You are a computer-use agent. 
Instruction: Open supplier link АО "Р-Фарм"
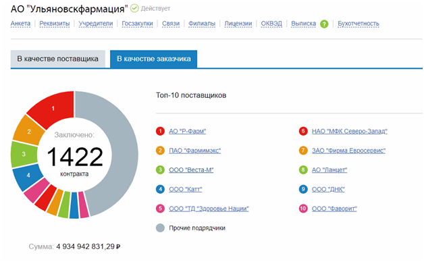tap(188, 132)
